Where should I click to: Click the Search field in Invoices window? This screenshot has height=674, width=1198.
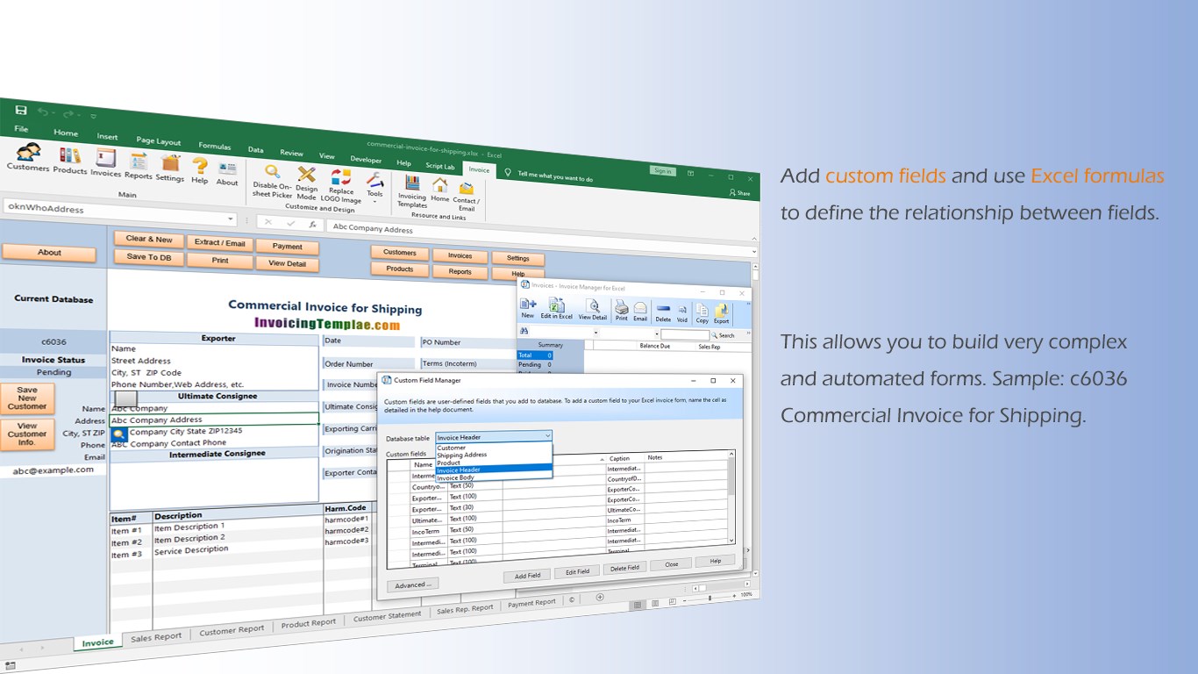685,335
